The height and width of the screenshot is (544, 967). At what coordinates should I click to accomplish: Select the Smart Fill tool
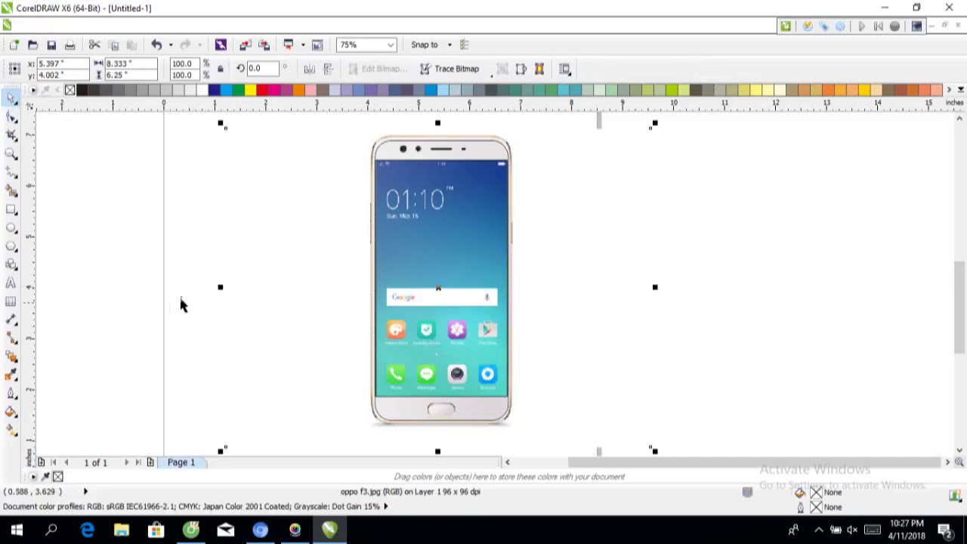click(11, 191)
